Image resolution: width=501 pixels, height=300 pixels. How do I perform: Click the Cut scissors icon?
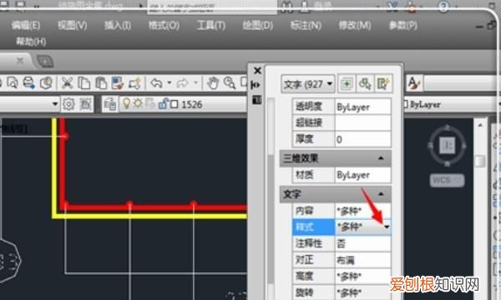(67, 82)
